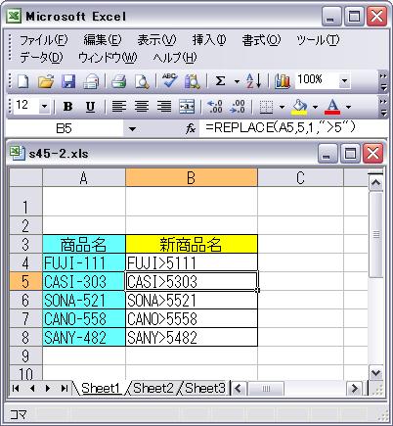Run spell check with the ABC icon
This screenshot has height=426, width=393.
[169, 81]
